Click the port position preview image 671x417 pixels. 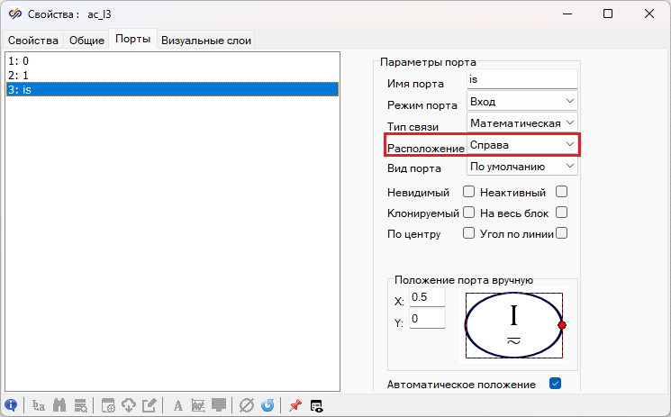(514, 325)
